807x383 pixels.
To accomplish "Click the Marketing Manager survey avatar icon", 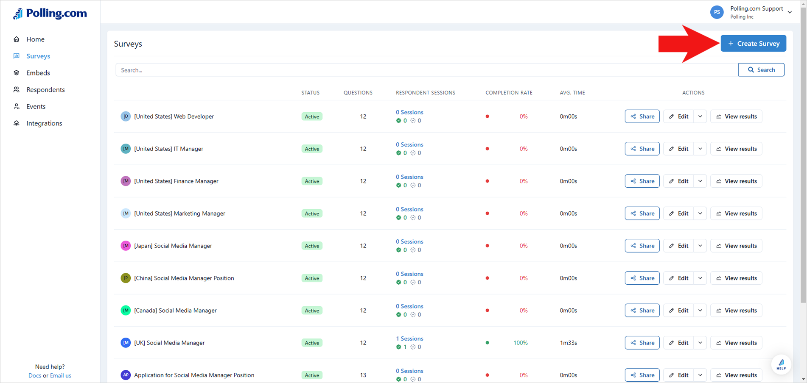I will click(126, 214).
